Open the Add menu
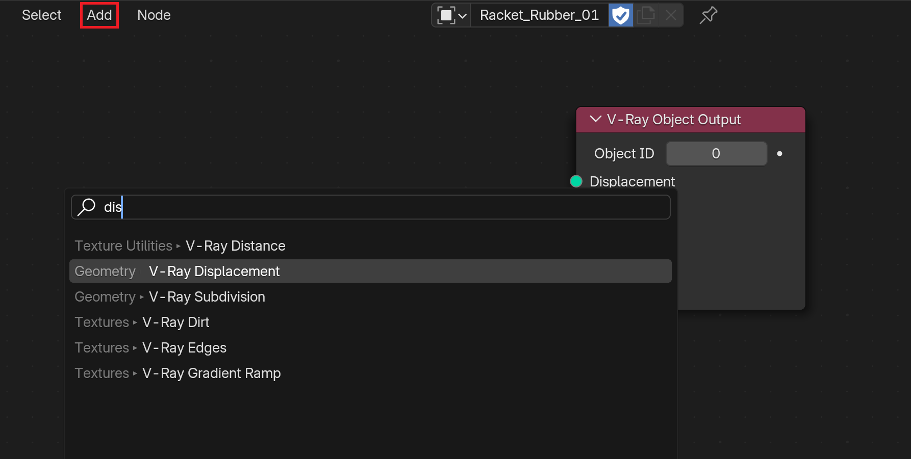The width and height of the screenshot is (911, 459). 99,15
